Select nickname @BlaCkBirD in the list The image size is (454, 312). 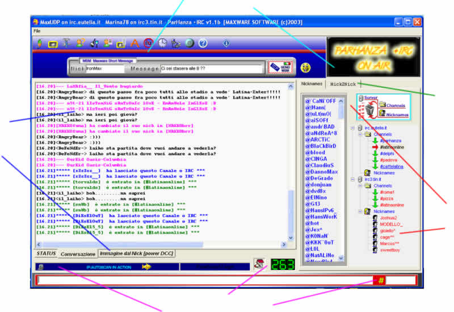click(x=321, y=146)
